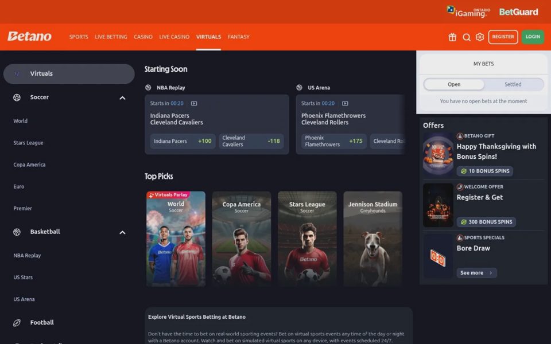Select Premier in the Soccer list

click(x=23, y=209)
